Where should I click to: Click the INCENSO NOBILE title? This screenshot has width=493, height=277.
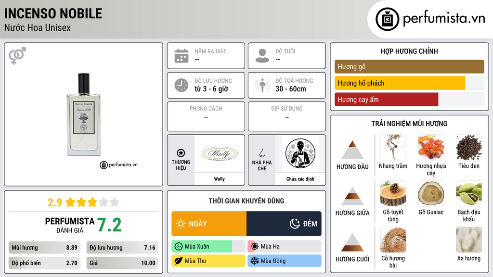tap(53, 13)
